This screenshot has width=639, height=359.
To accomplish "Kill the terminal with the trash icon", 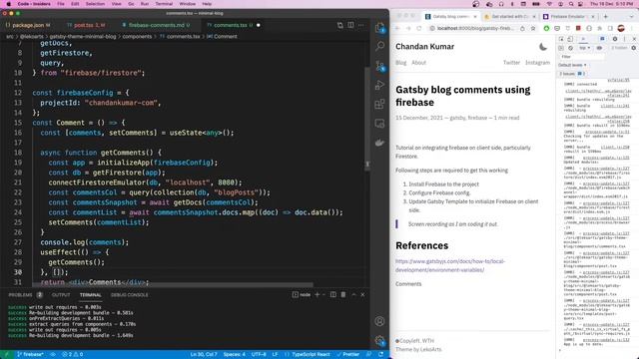I will pos(343,295).
